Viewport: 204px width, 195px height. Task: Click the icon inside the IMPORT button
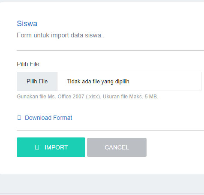coord(37,147)
